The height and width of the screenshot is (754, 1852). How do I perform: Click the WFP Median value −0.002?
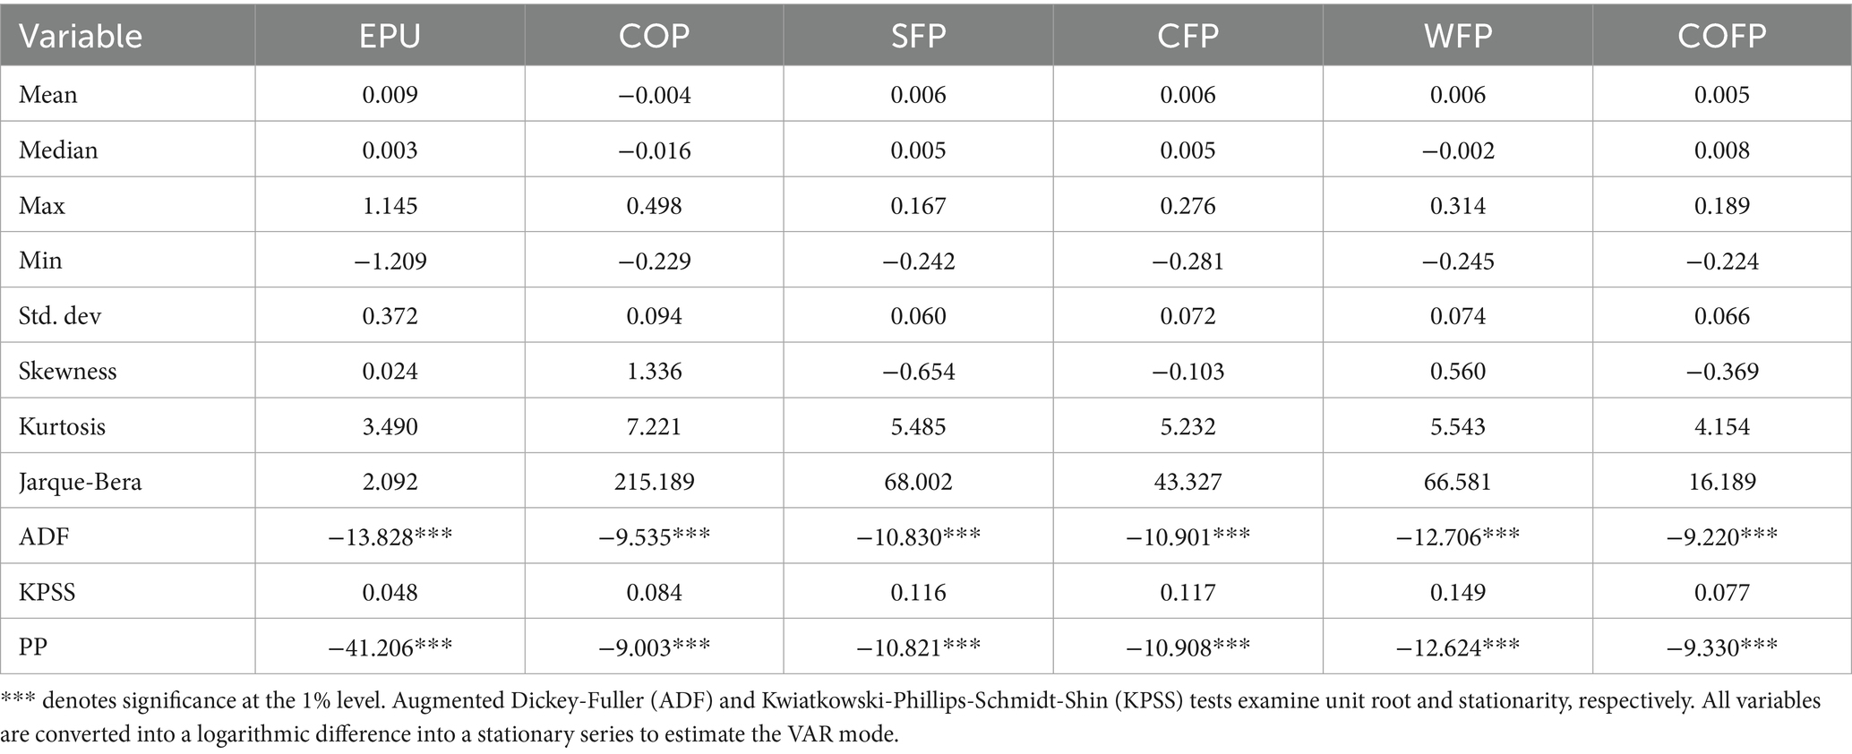1458,150
